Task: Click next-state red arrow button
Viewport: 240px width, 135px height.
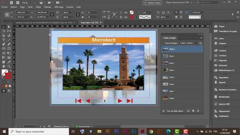Action: [x=120, y=101]
